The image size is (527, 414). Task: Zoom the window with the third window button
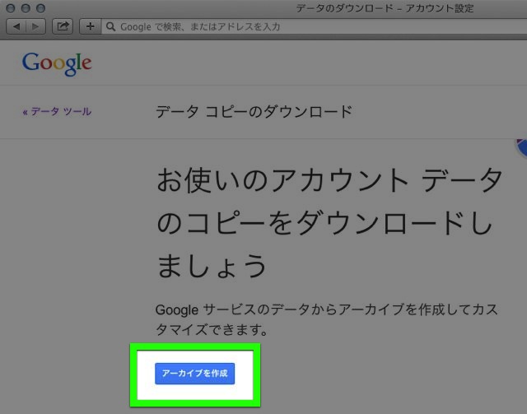coord(40,8)
